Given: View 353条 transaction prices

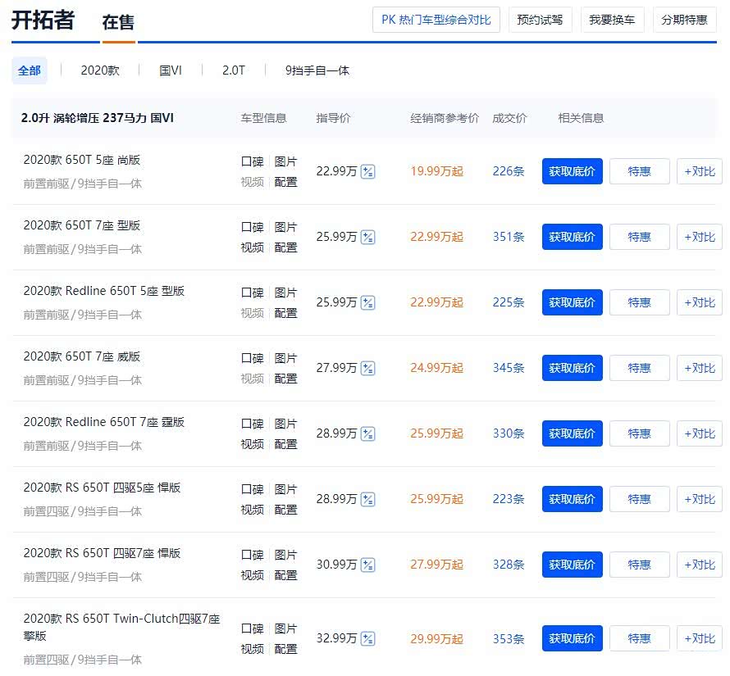Looking at the screenshot, I should pos(509,639).
